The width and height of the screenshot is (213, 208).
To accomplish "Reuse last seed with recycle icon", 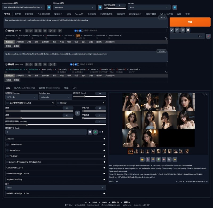I will 95,132.
